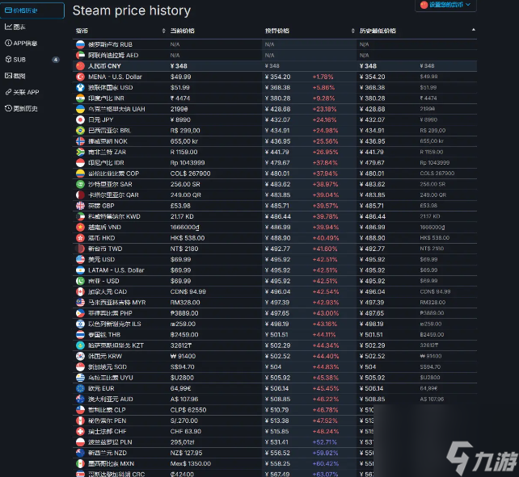
Task: Click the current price column header
Action: tap(183, 31)
